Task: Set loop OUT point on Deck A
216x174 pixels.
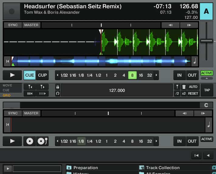Action: 192,75
